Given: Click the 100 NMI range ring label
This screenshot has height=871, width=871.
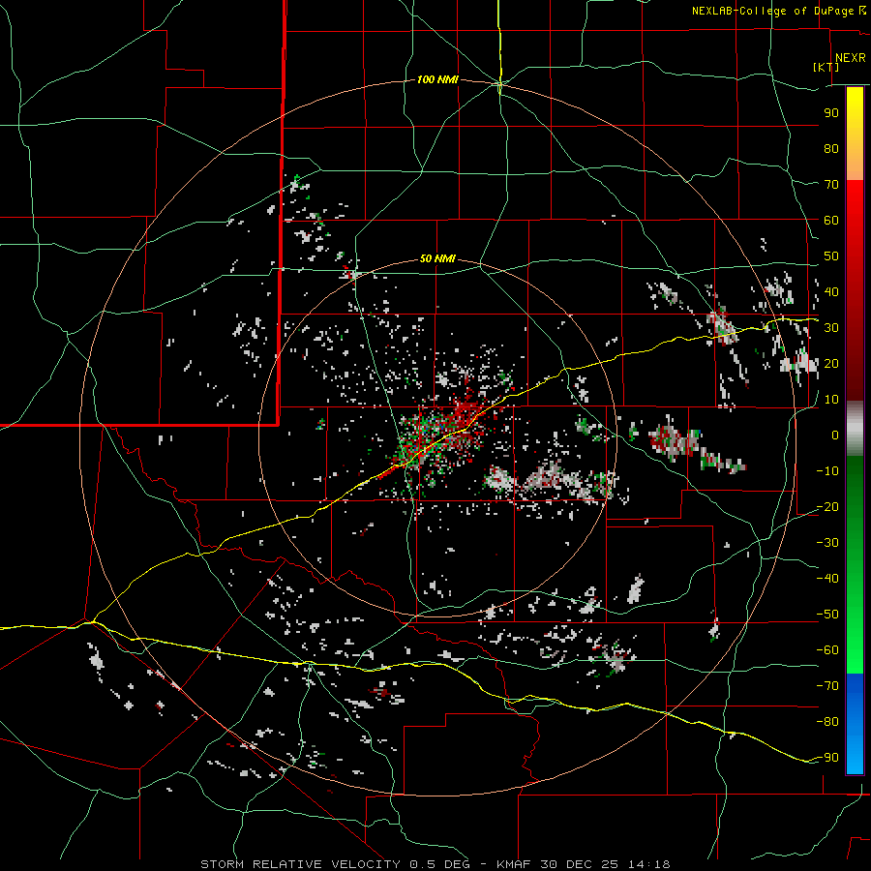Looking at the screenshot, I should pyautogui.click(x=437, y=80).
